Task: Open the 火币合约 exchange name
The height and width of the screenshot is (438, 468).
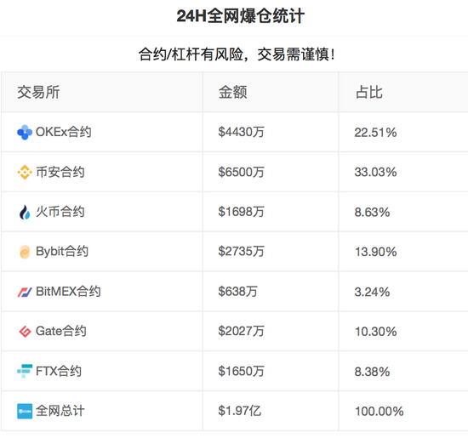Action: click(x=60, y=212)
